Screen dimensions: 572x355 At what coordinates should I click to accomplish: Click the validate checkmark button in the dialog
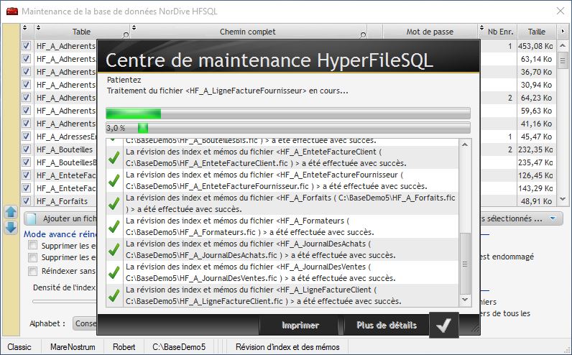[444, 325]
